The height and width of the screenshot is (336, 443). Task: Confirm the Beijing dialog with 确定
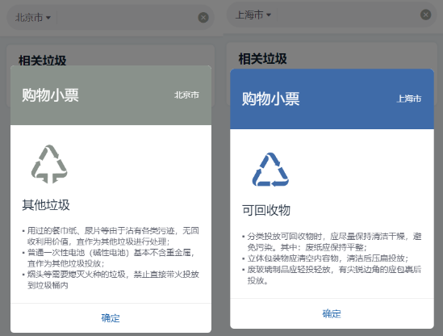(x=111, y=318)
